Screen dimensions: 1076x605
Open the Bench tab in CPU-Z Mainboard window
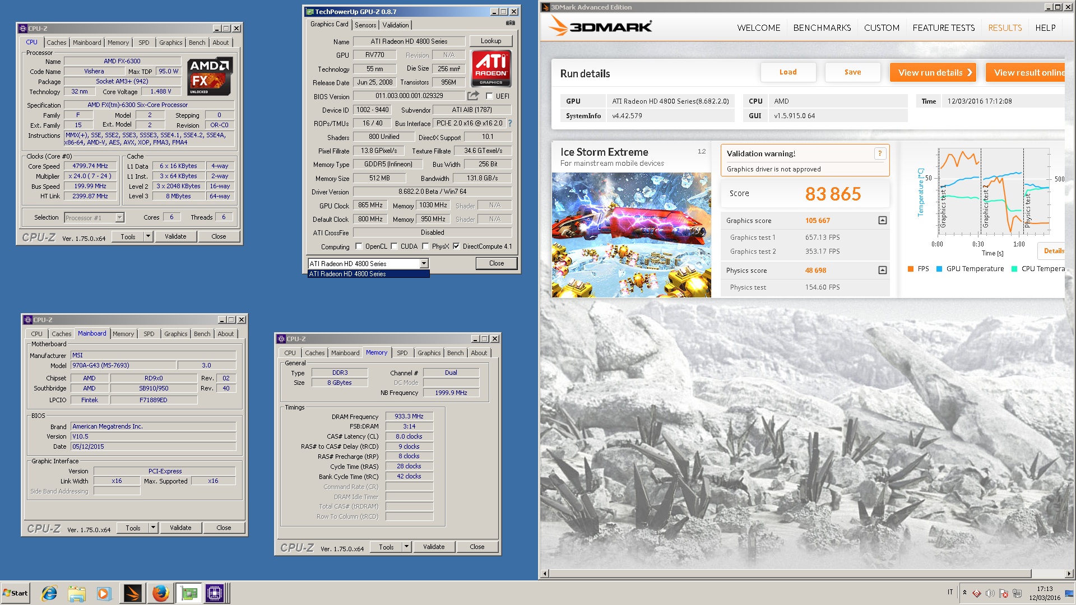[x=202, y=334]
